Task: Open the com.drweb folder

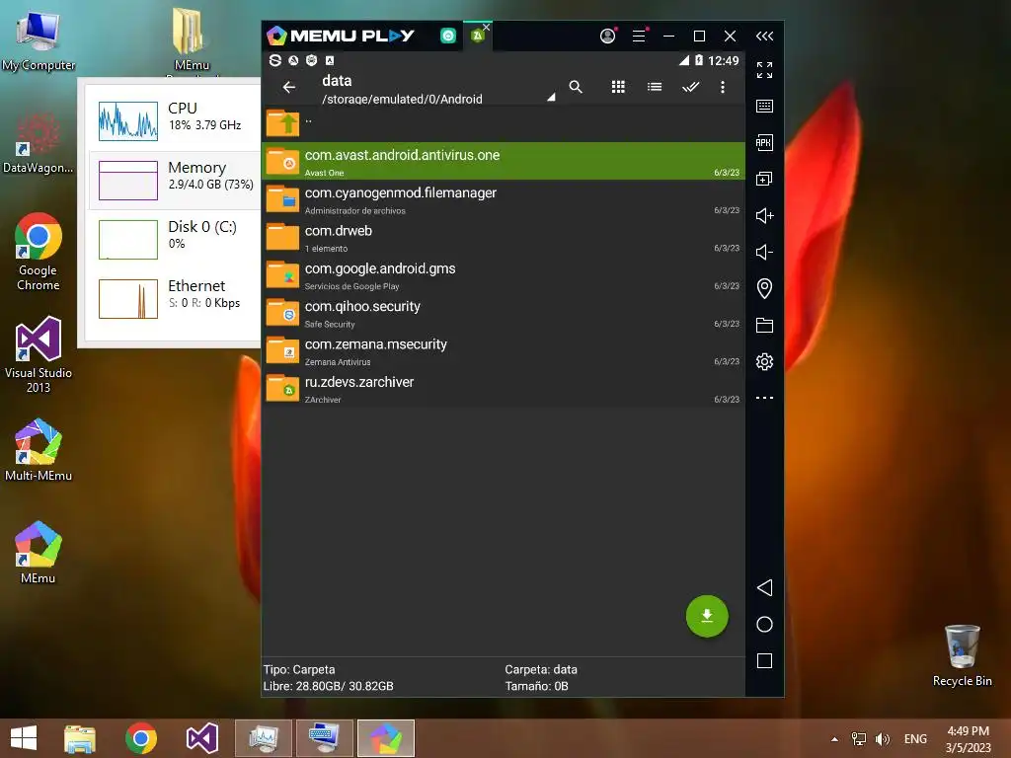Action: click(504, 237)
